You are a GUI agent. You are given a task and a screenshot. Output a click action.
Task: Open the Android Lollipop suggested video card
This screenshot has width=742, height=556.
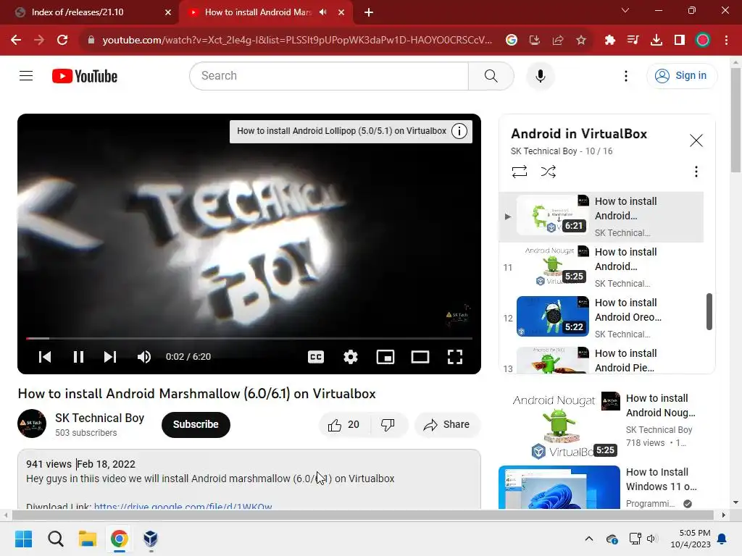(342, 131)
